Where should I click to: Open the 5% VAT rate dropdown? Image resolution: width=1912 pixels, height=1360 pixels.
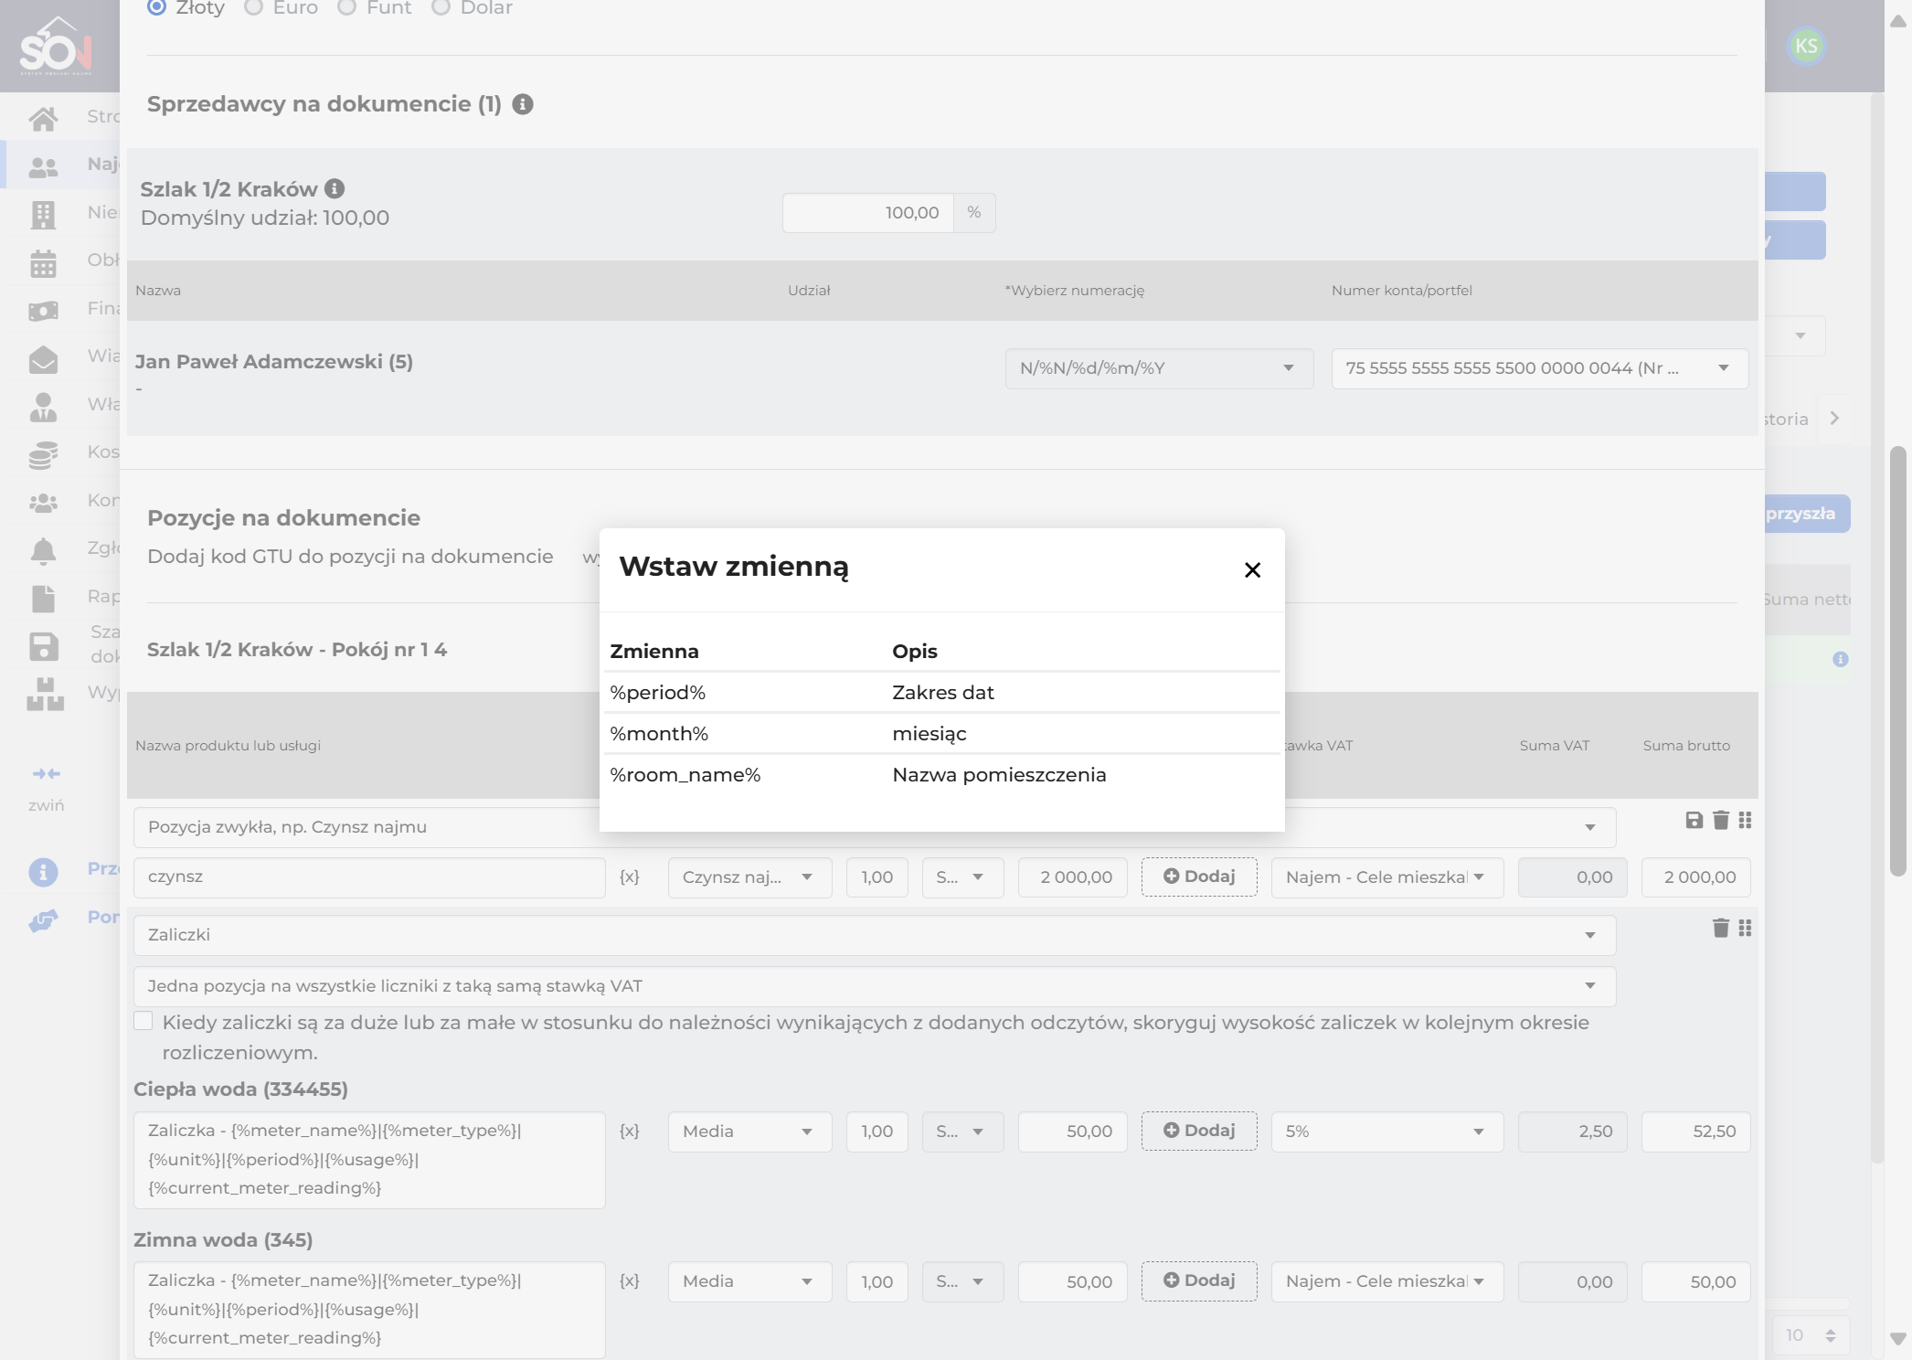pyautogui.click(x=1386, y=1132)
